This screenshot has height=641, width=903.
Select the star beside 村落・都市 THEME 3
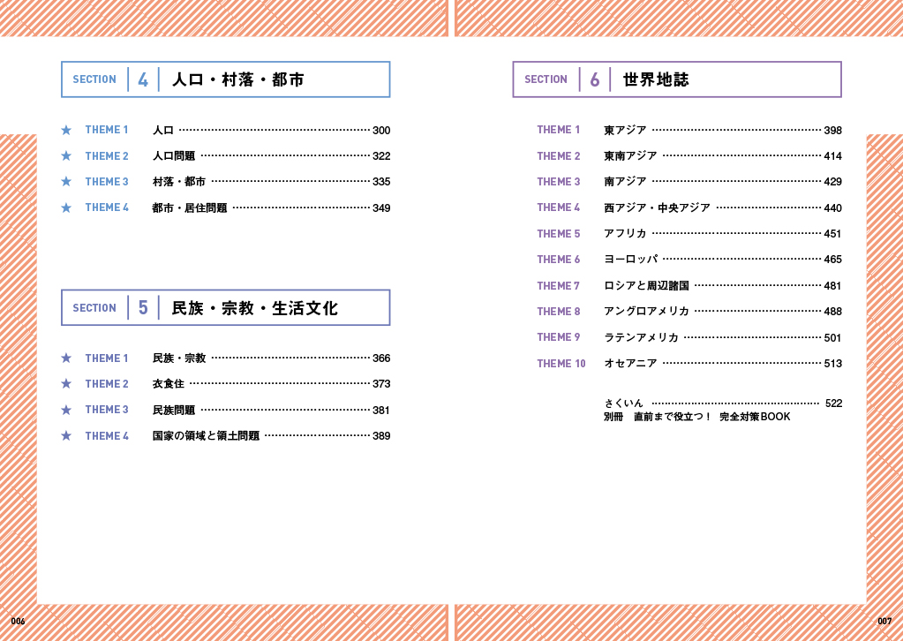coord(66,182)
